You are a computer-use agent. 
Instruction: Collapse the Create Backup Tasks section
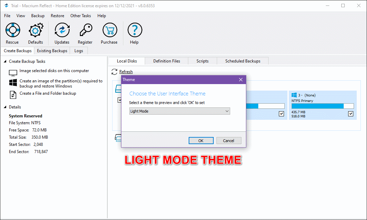click(x=5, y=61)
